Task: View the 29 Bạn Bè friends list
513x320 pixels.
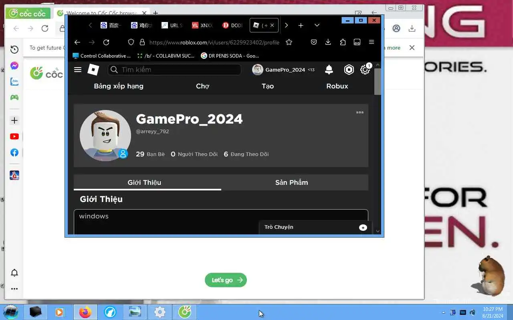Action: click(x=150, y=154)
